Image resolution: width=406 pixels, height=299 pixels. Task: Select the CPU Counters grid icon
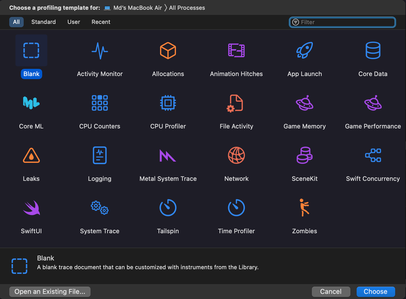click(100, 103)
